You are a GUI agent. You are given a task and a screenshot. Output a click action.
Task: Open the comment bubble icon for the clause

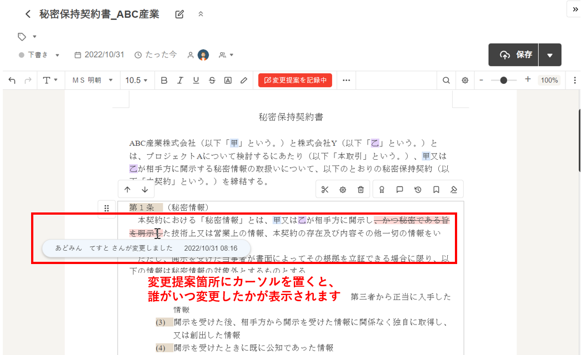[399, 190]
